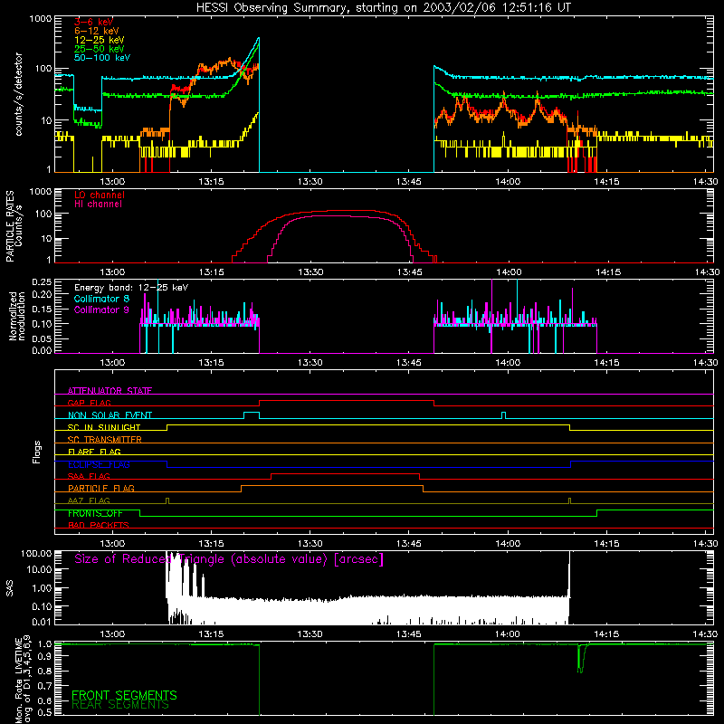Click the 14:15 tick under the counts plot
724x724 pixels.
(x=606, y=182)
